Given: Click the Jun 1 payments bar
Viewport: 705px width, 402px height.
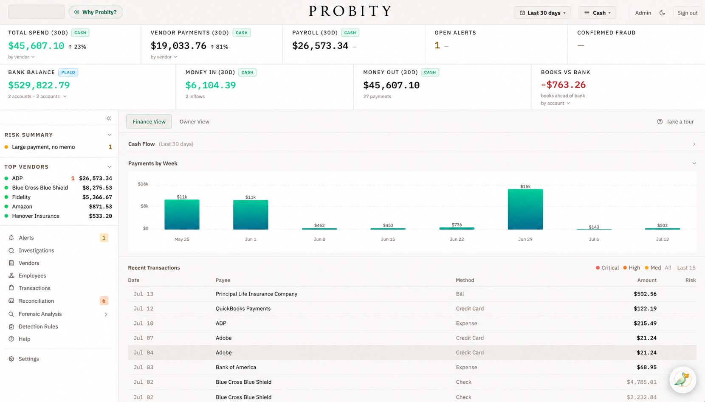Looking at the screenshot, I should 251,215.
